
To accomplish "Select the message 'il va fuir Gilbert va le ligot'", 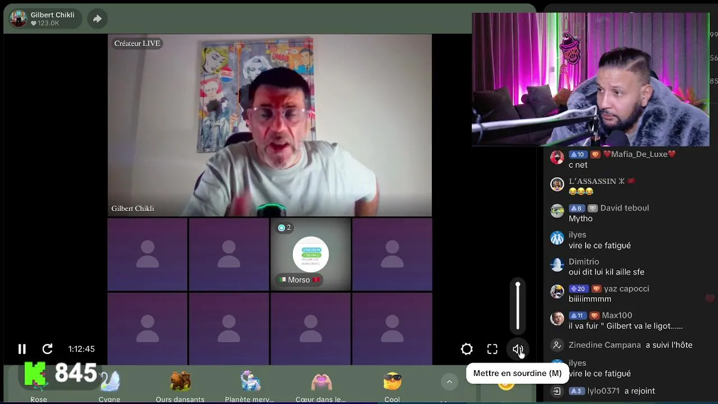I will (625, 326).
